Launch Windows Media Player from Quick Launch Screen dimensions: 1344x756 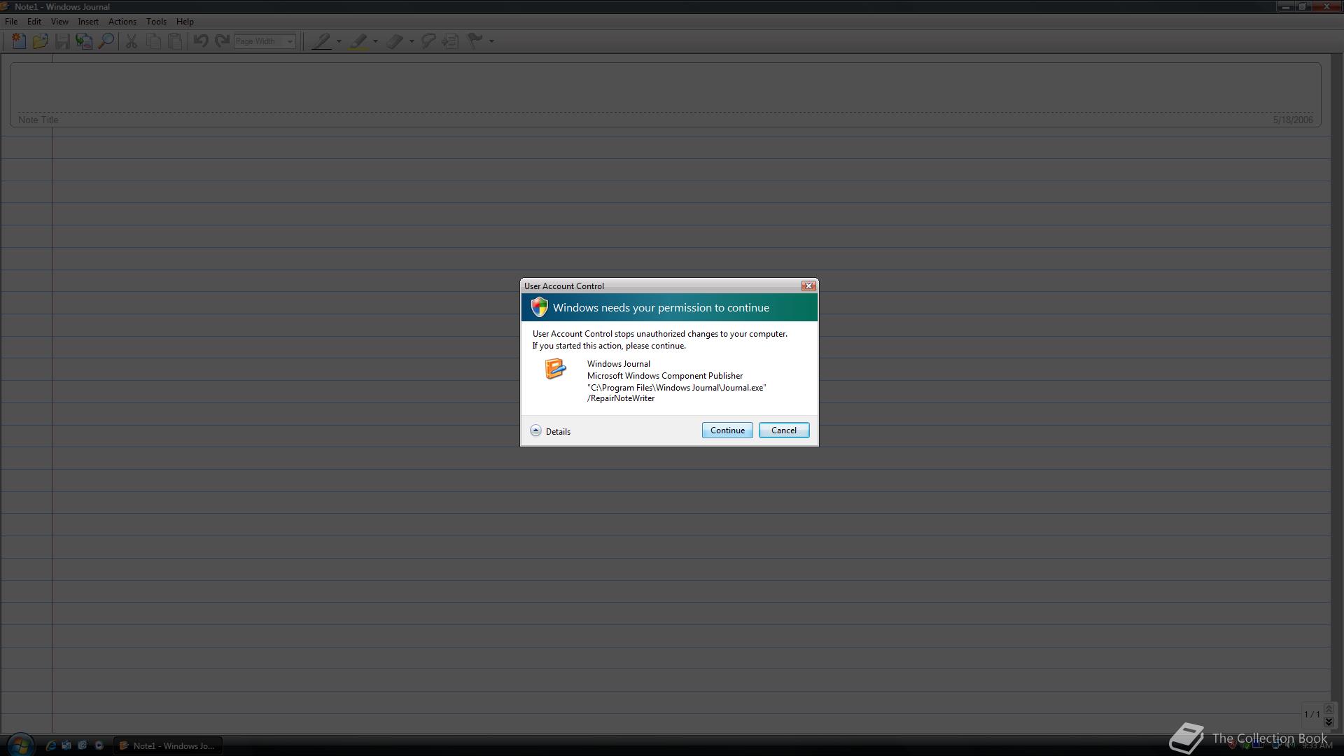pos(99,745)
